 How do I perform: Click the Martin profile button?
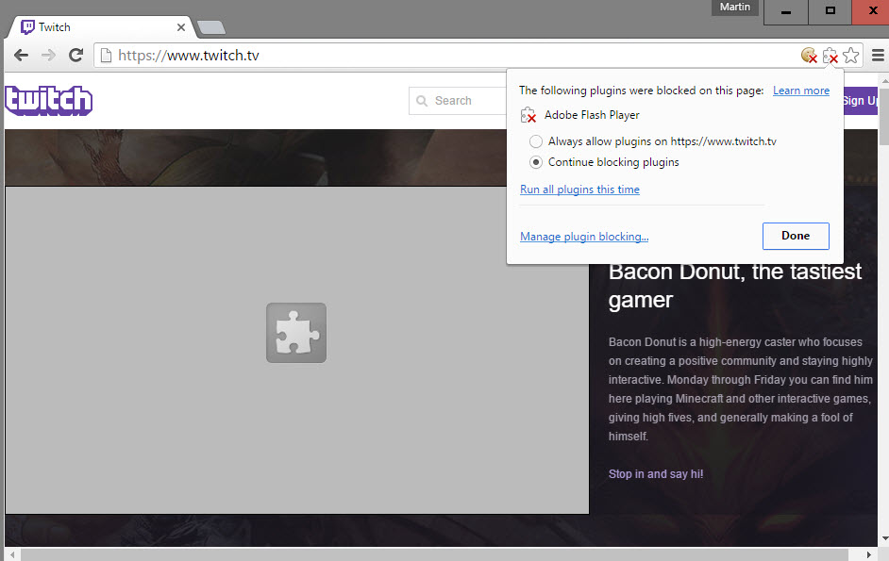point(735,7)
